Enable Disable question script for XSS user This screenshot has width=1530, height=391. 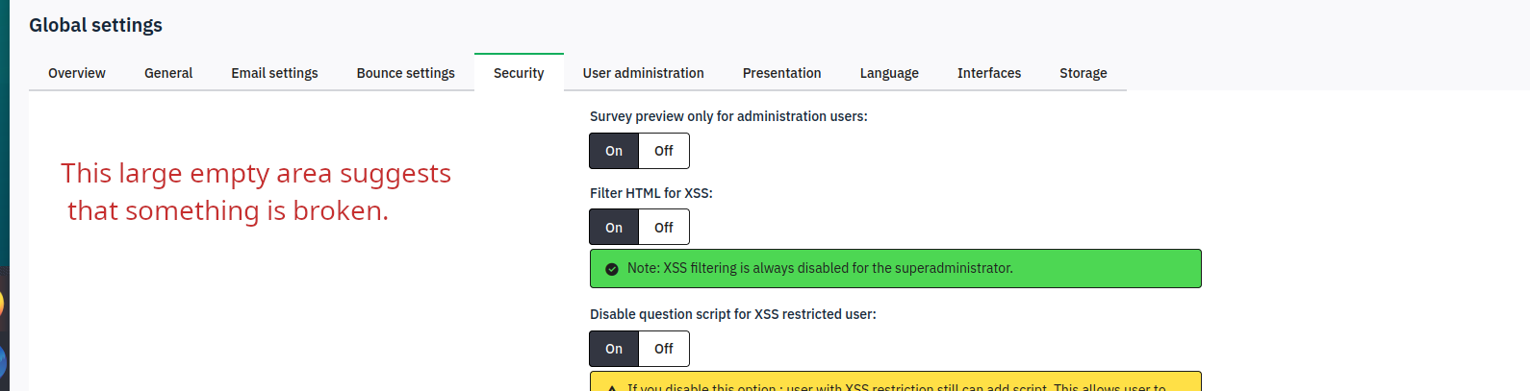tap(614, 349)
